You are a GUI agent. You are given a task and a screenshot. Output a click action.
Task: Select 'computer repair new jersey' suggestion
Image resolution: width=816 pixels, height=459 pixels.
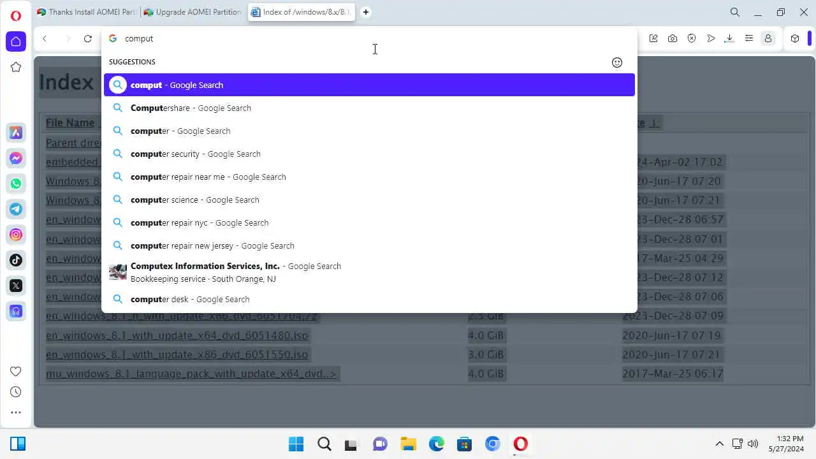(369, 245)
